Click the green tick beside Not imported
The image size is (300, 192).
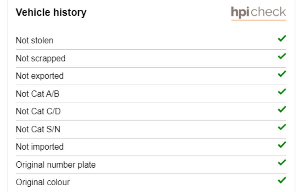[282, 145]
